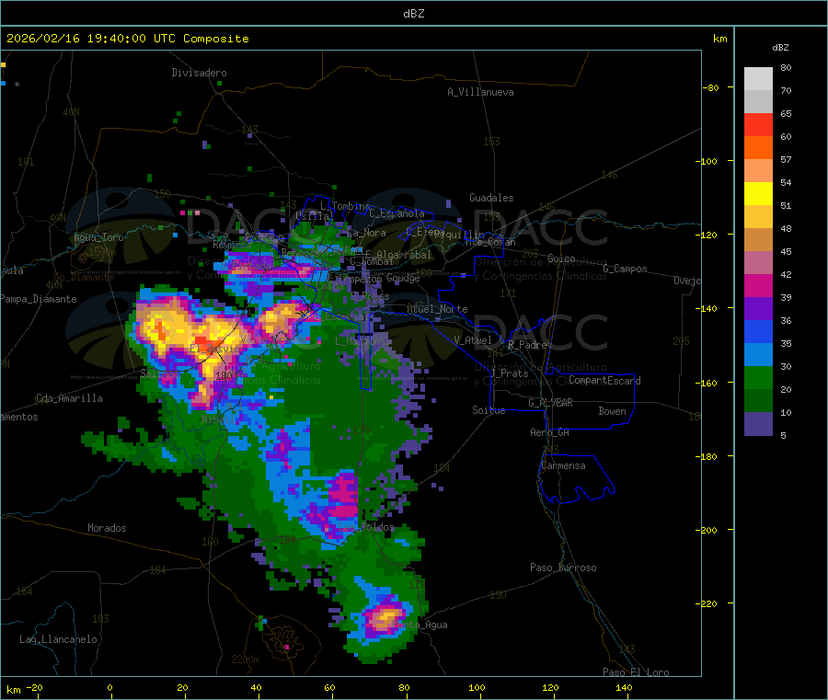This screenshot has height=700, width=828.
Task: Click the 'Carmensa' place label
Action: 563,465
